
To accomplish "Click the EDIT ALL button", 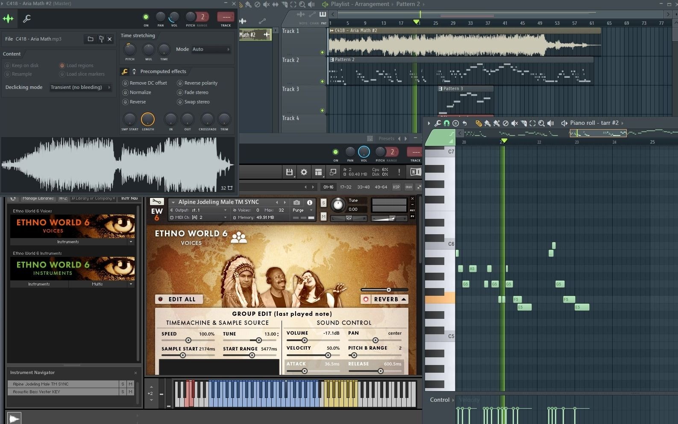I will point(179,299).
